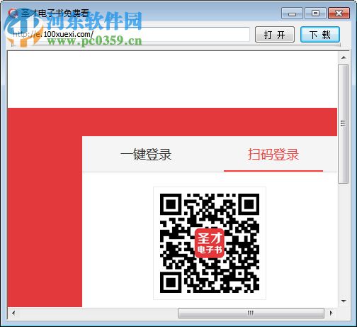Maximize the 圣才电子书免费看 window
This screenshot has height=327, width=357.
[x=315, y=13]
